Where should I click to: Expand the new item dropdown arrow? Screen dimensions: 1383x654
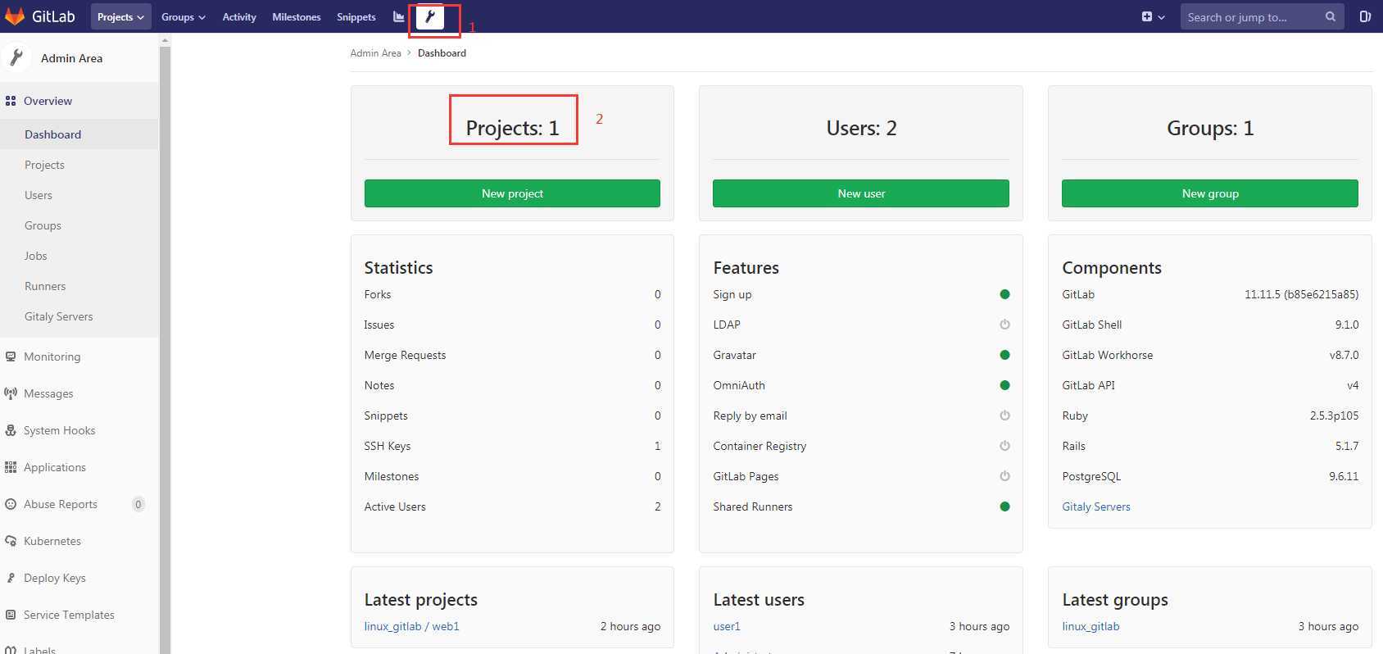[x=1161, y=17]
